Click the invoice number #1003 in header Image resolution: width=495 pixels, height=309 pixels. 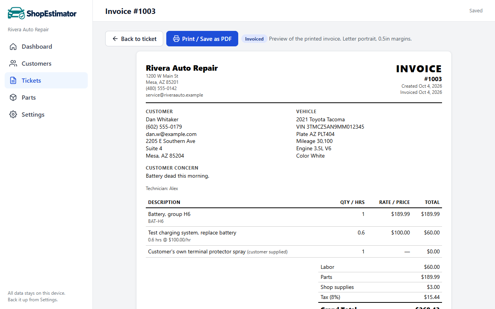(433, 79)
